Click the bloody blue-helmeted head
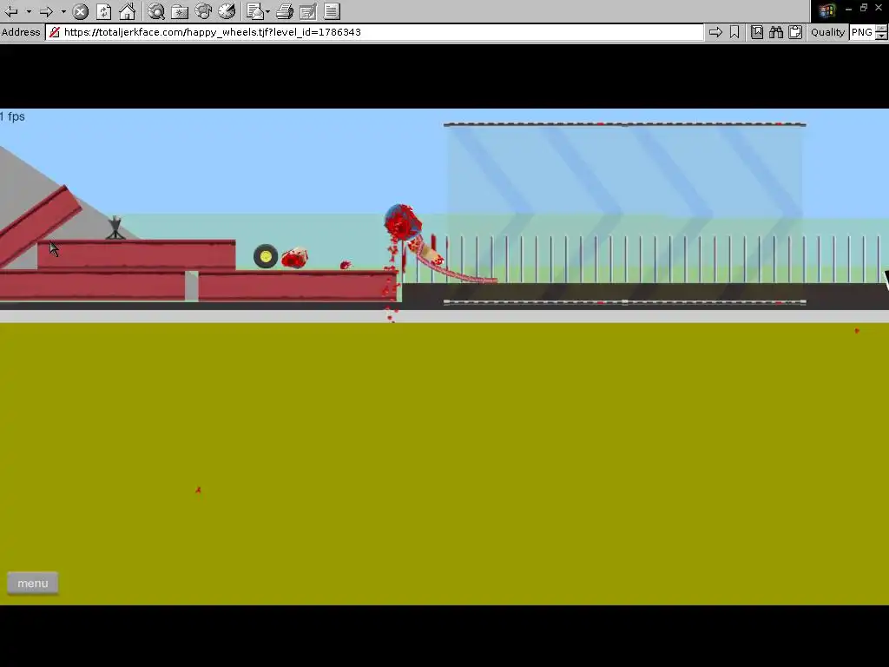The height and width of the screenshot is (667, 889). 403,221
